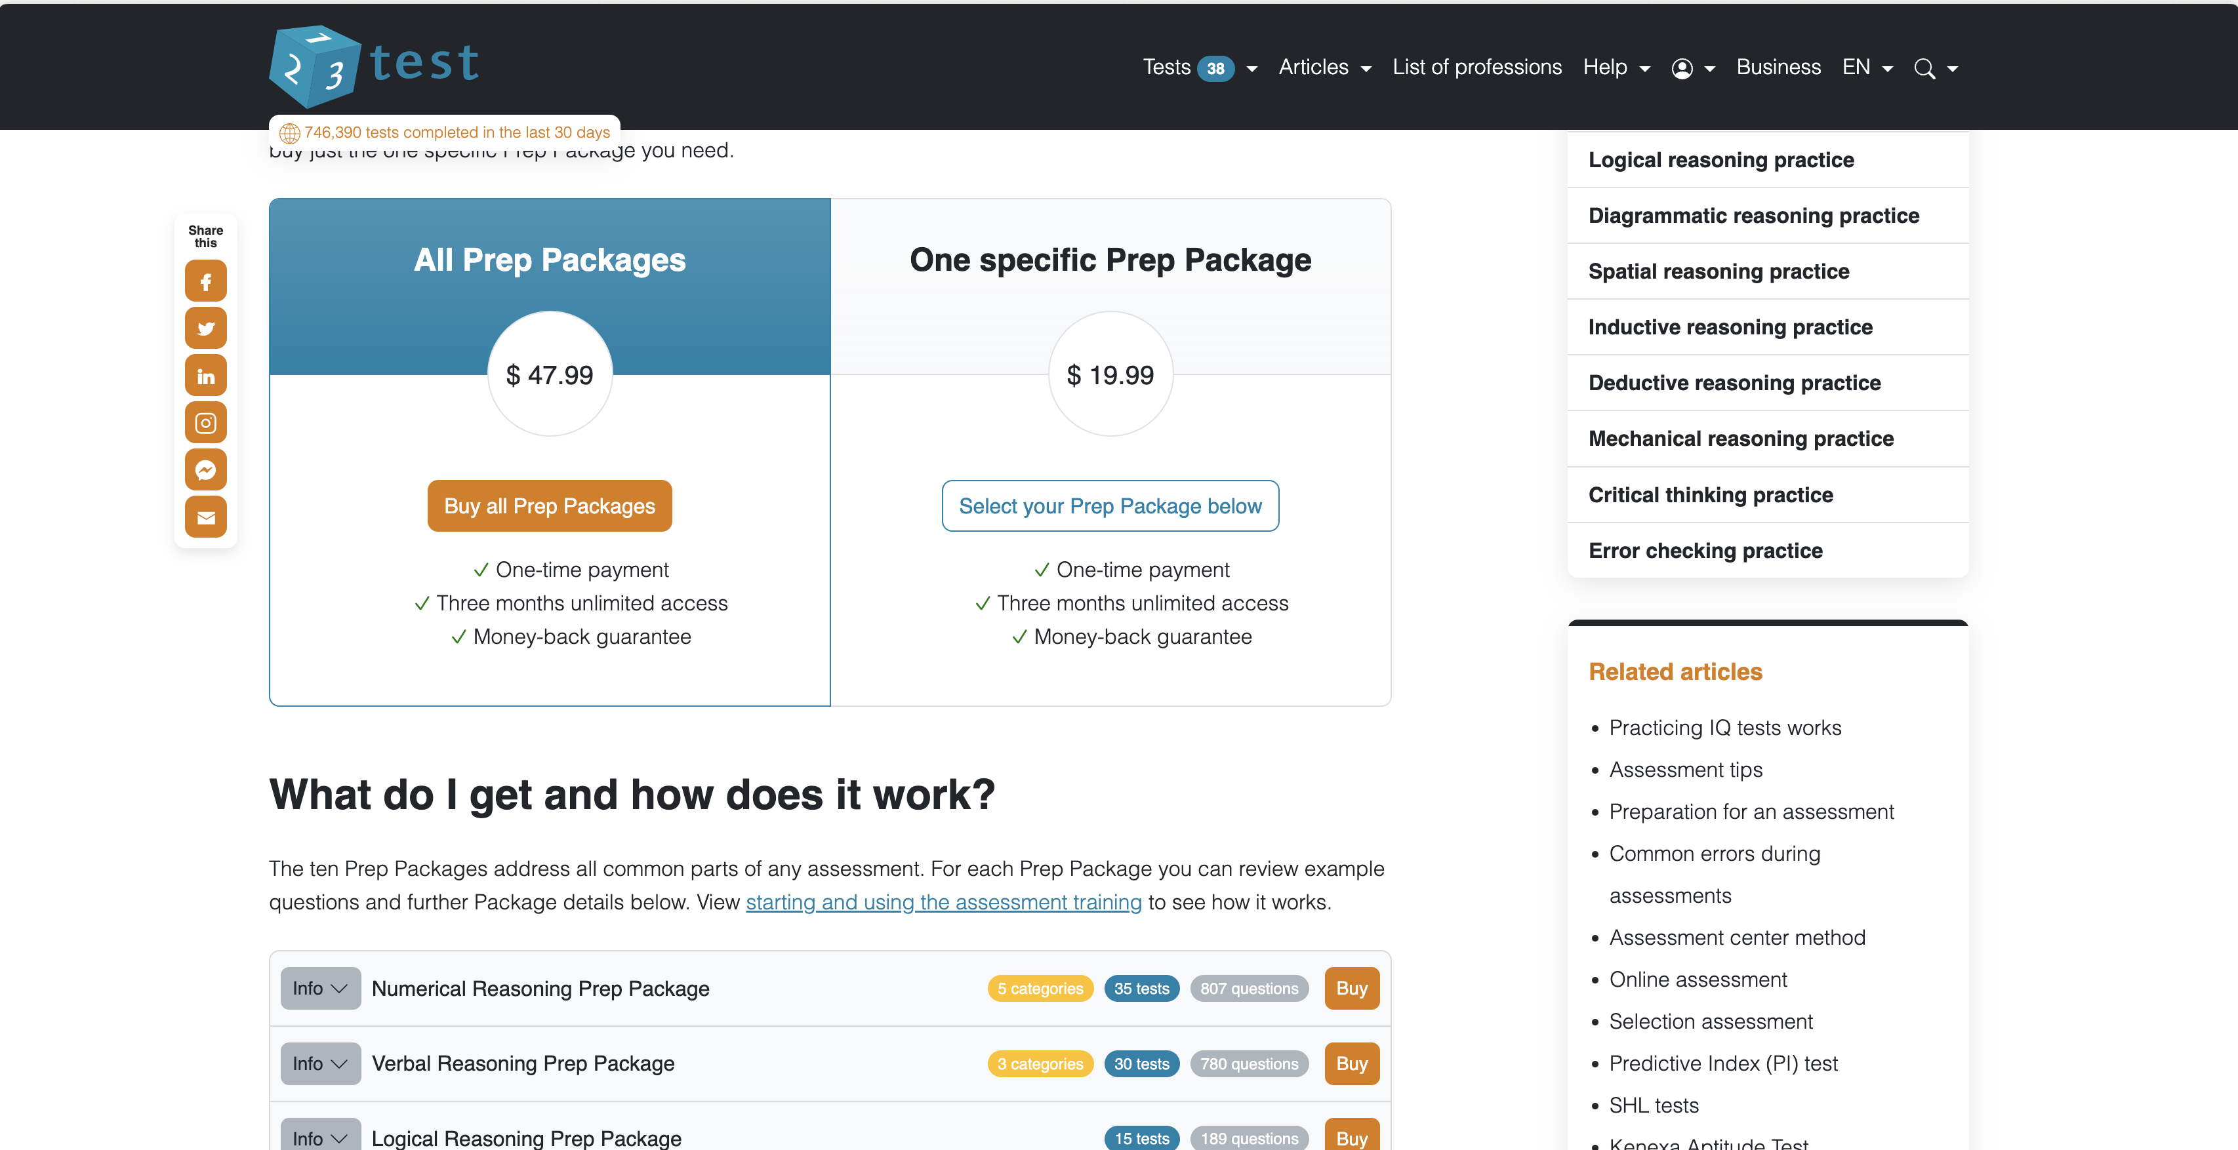Screen dimensions: 2238x1150
Task: Click Select your Prep Package below
Action: pos(1110,505)
